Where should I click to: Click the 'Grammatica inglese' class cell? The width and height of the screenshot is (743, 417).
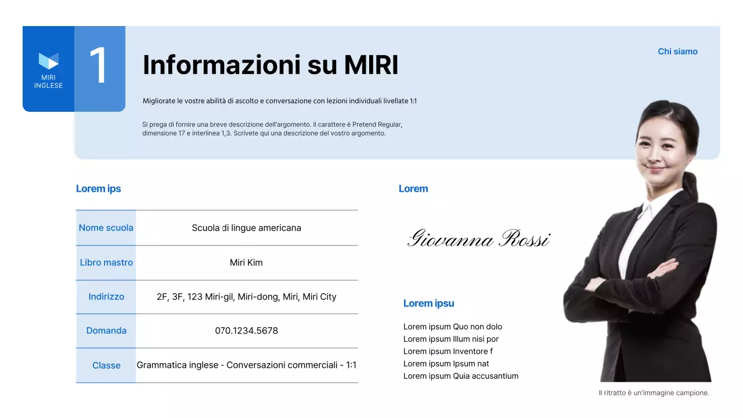pos(247,365)
